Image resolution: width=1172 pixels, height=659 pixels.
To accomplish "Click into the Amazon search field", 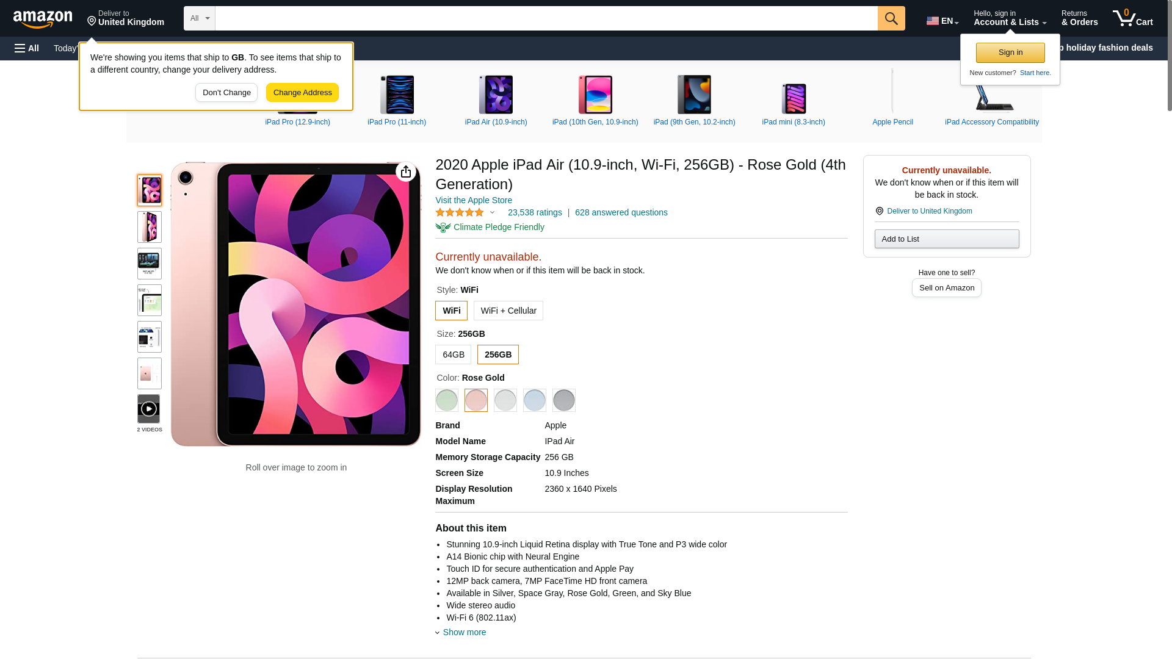I will pos(546,18).
